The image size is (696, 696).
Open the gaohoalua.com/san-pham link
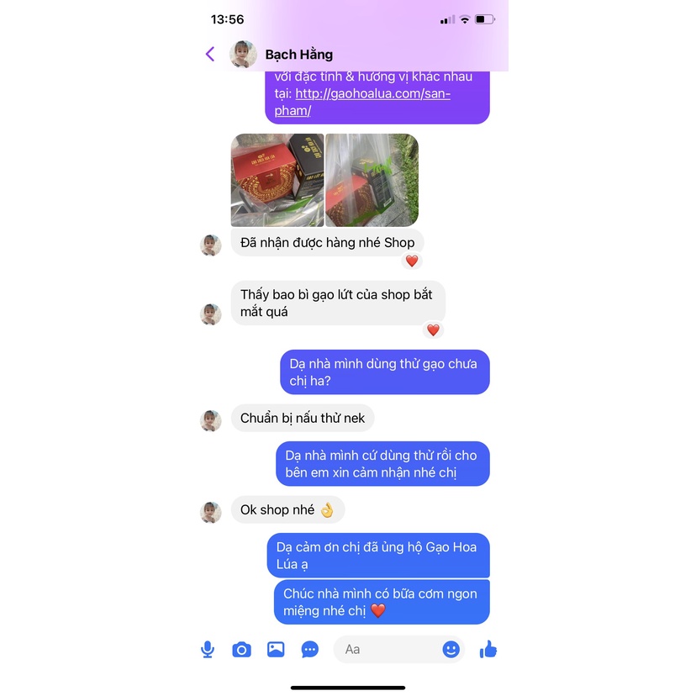click(362, 102)
